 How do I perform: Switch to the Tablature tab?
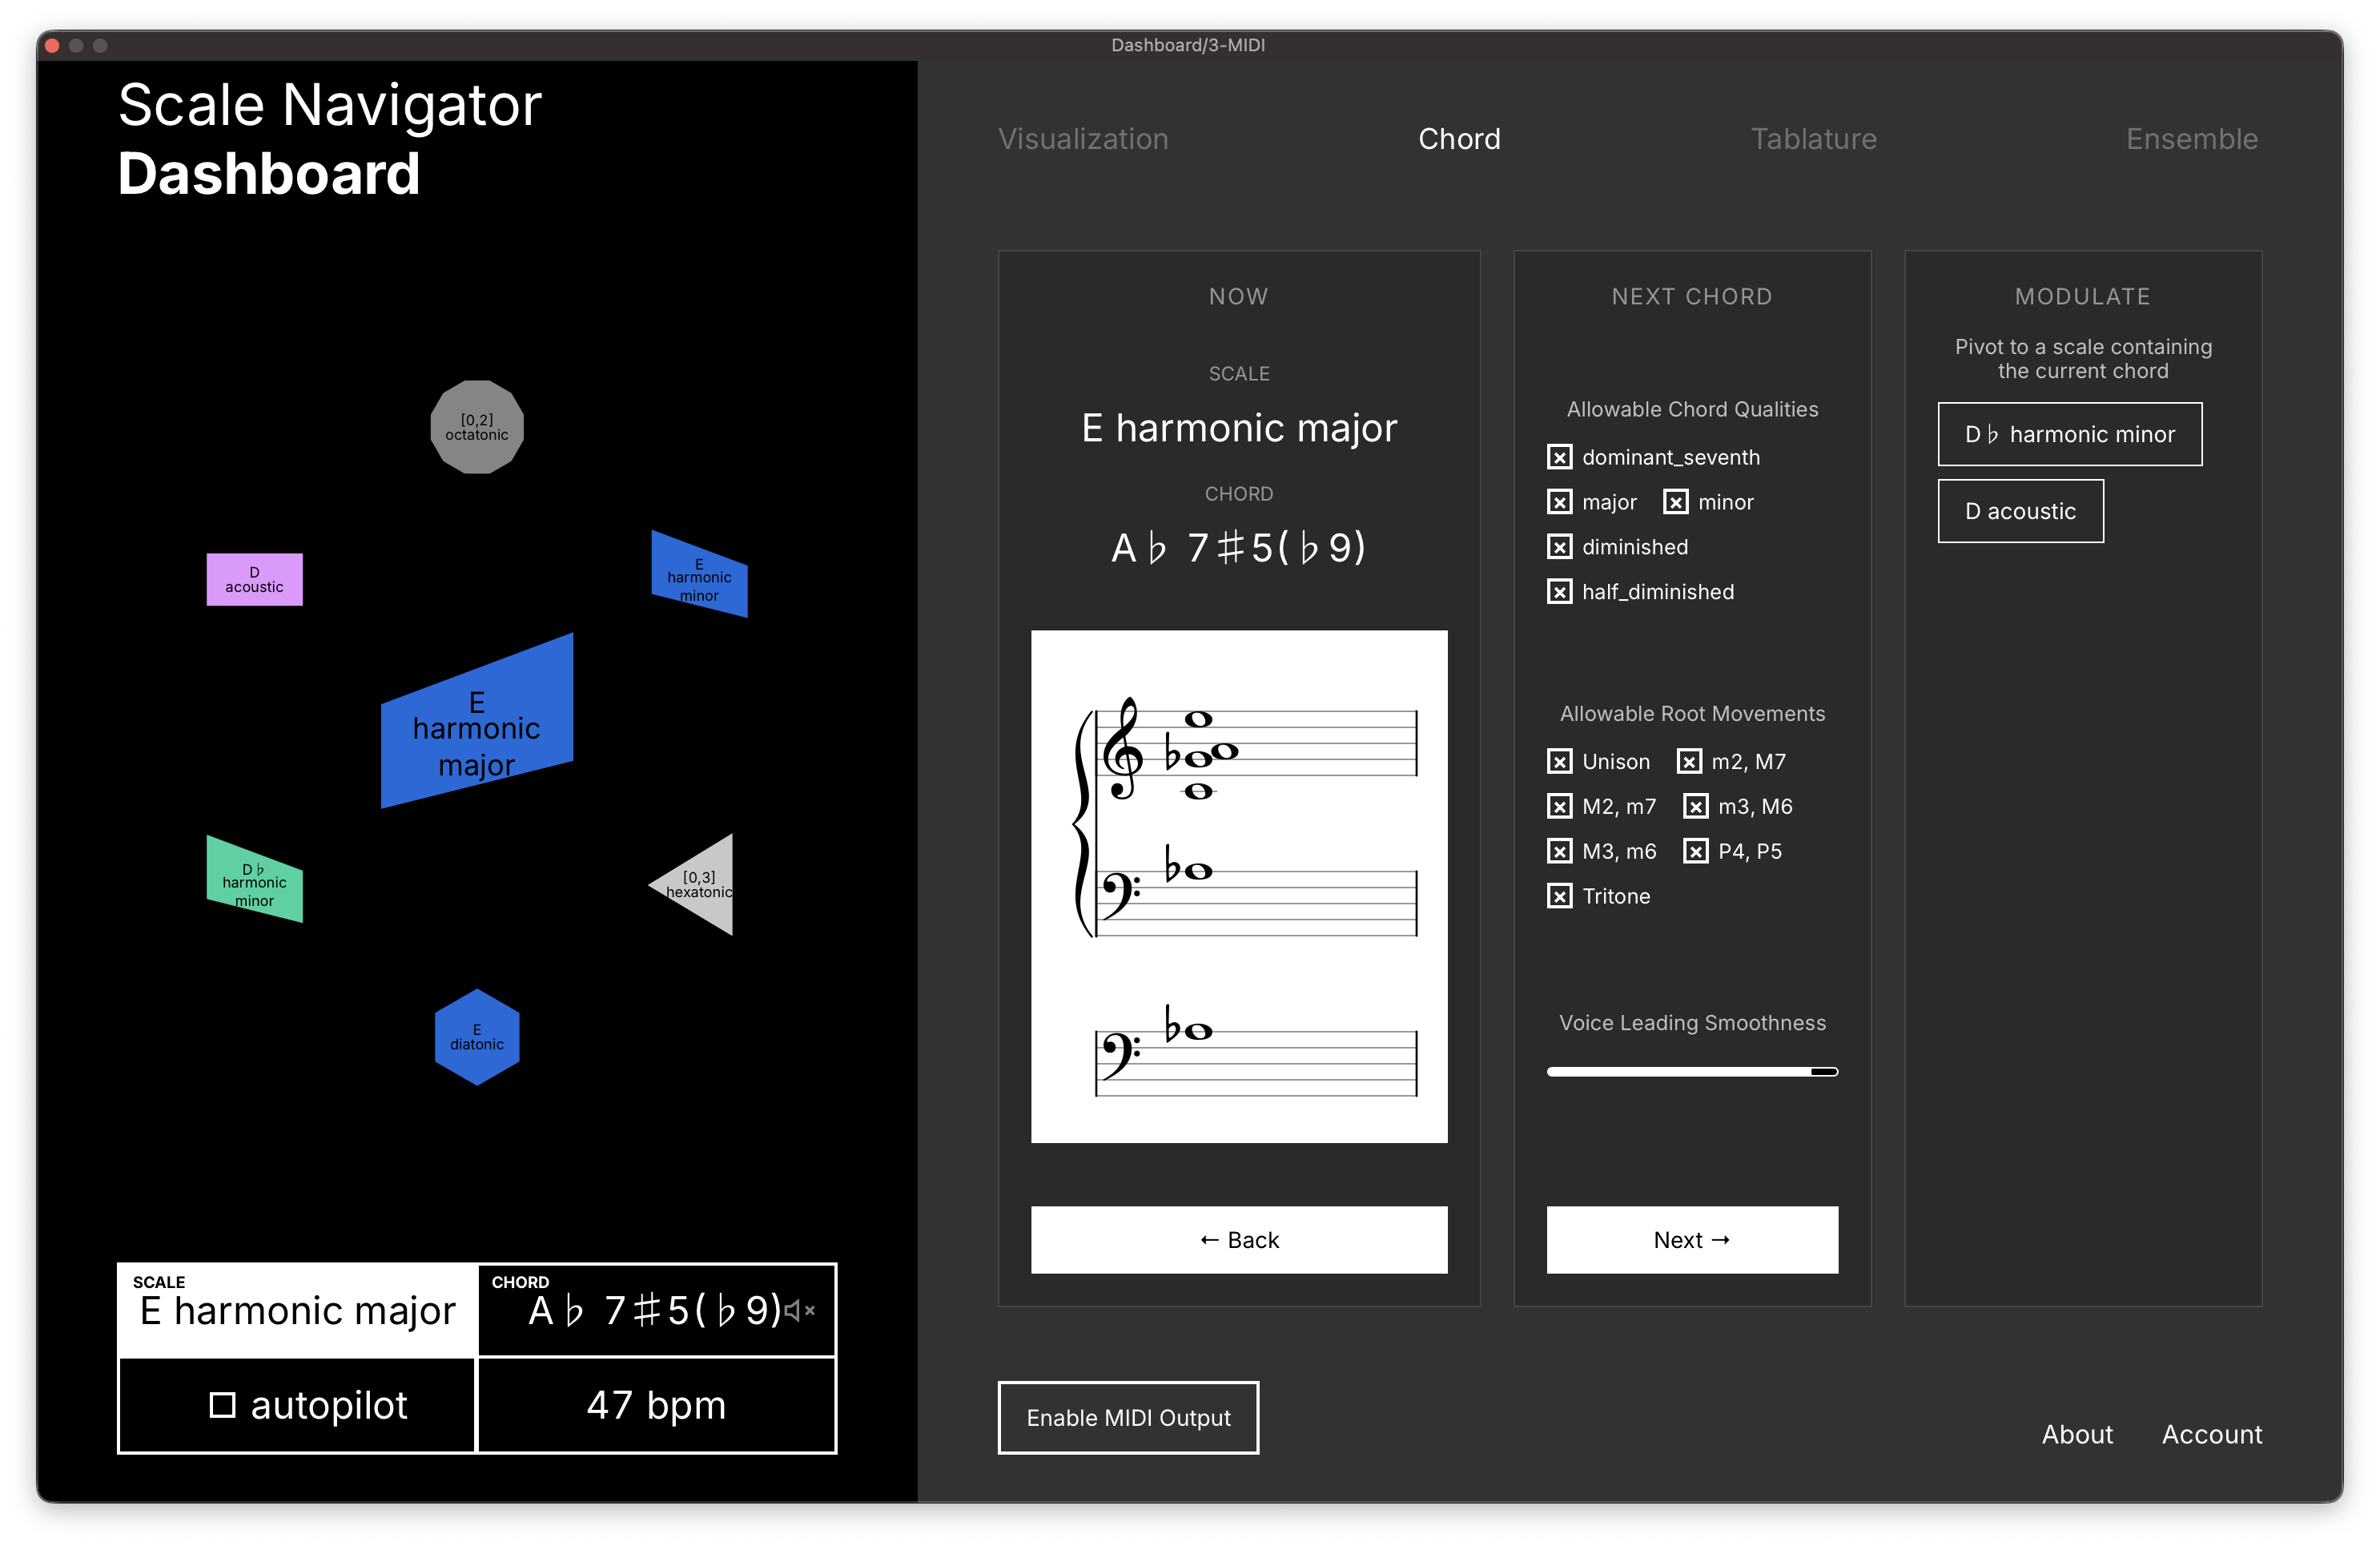coord(1813,139)
